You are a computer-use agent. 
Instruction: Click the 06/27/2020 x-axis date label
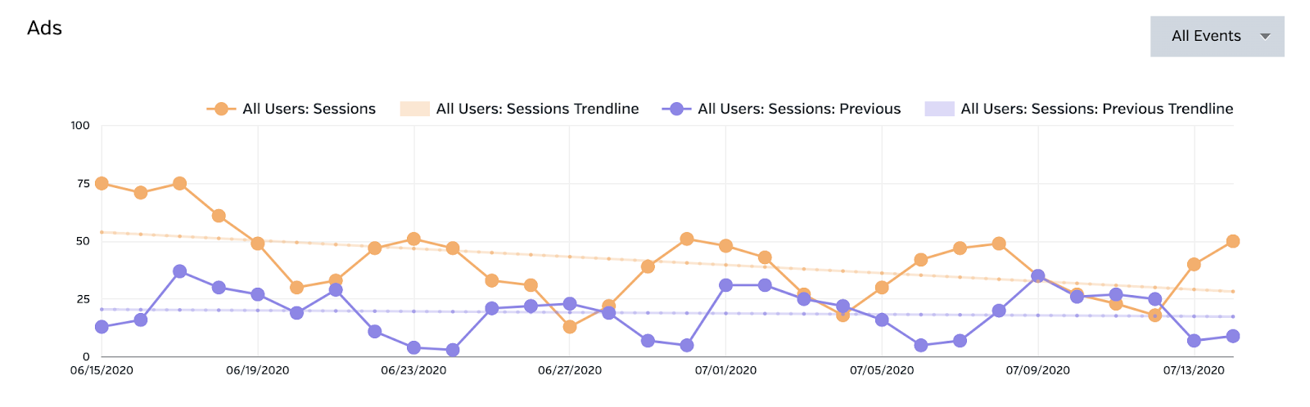569,370
